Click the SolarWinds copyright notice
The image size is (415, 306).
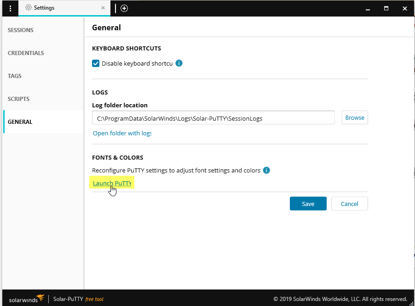[x=340, y=299]
